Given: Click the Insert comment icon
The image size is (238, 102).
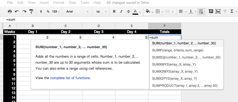Looking at the screenshot, I should click(x=211, y=11).
